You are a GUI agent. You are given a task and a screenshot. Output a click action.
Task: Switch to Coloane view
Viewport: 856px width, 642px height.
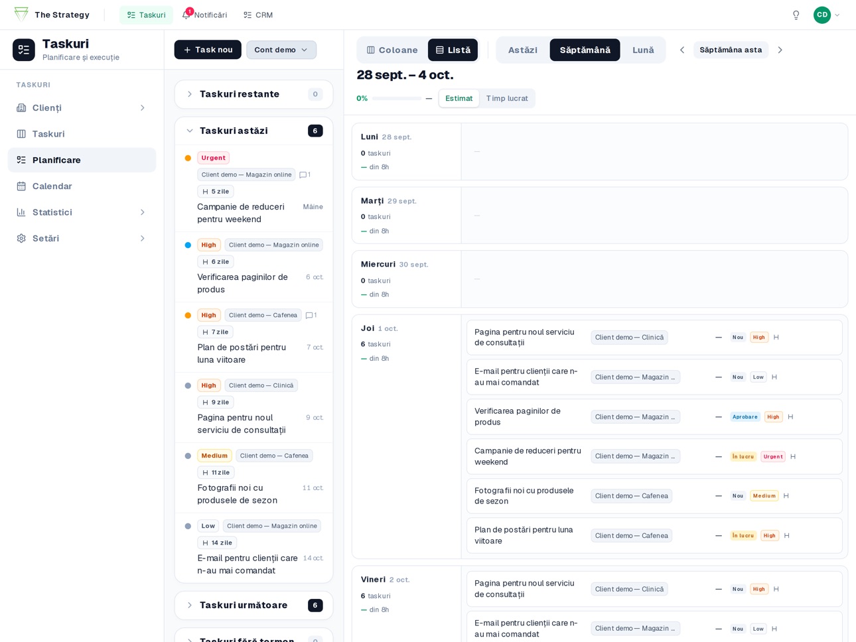point(392,50)
